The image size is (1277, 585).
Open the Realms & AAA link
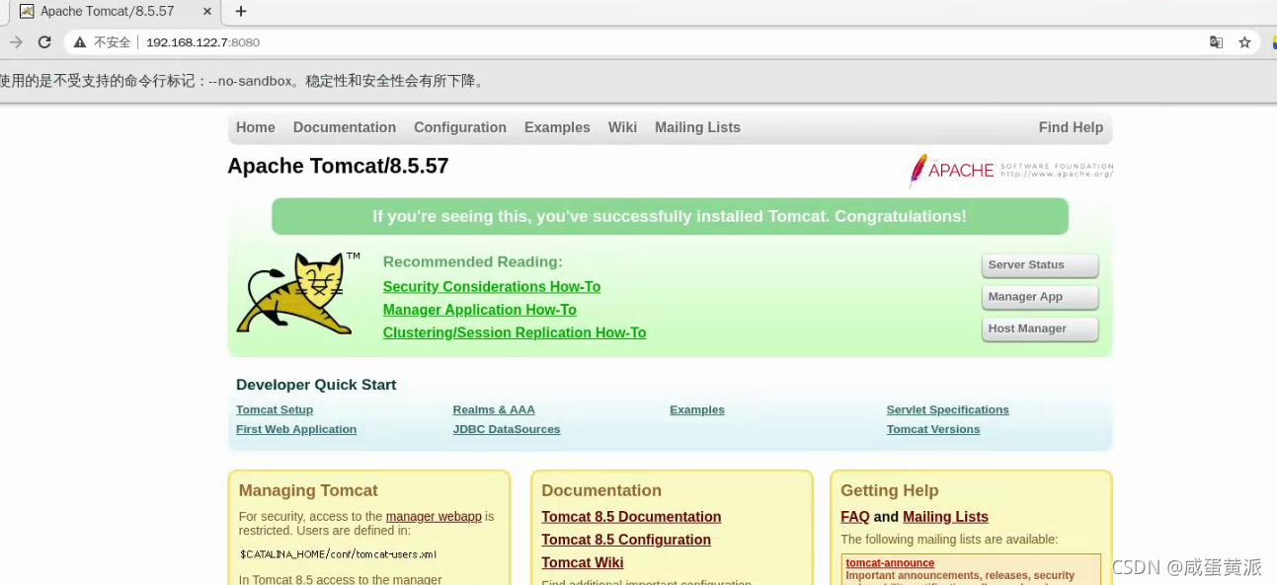tap(494, 410)
